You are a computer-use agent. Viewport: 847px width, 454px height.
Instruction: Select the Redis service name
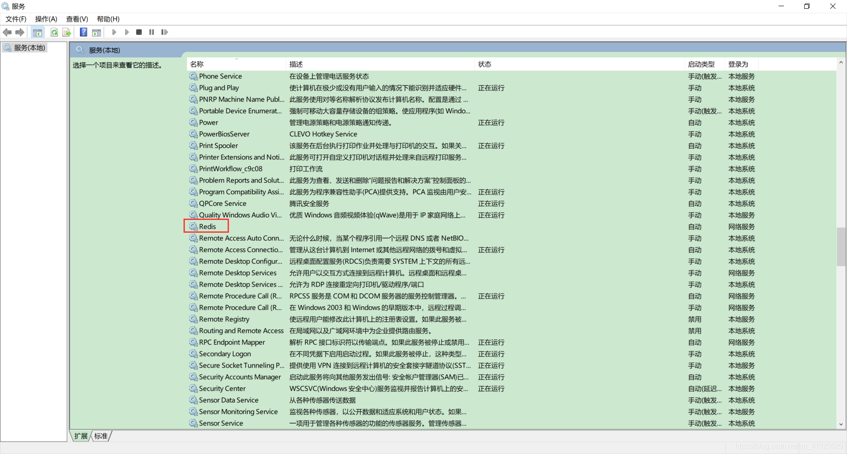pyautogui.click(x=207, y=227)
